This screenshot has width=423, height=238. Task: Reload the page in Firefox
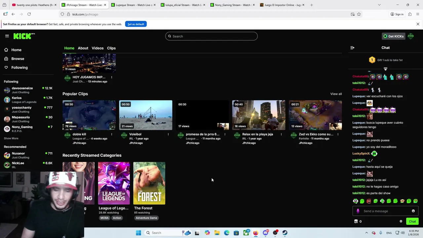pyautogui.click(x=29, y=14)
